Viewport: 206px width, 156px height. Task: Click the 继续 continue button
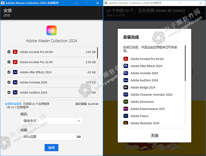pos(51,148)
